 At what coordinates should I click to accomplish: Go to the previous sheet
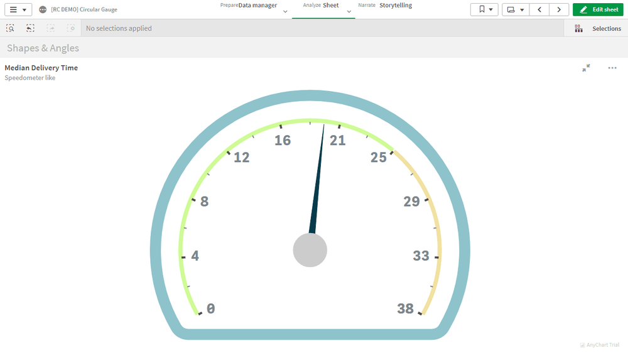(x=539, y=9)
